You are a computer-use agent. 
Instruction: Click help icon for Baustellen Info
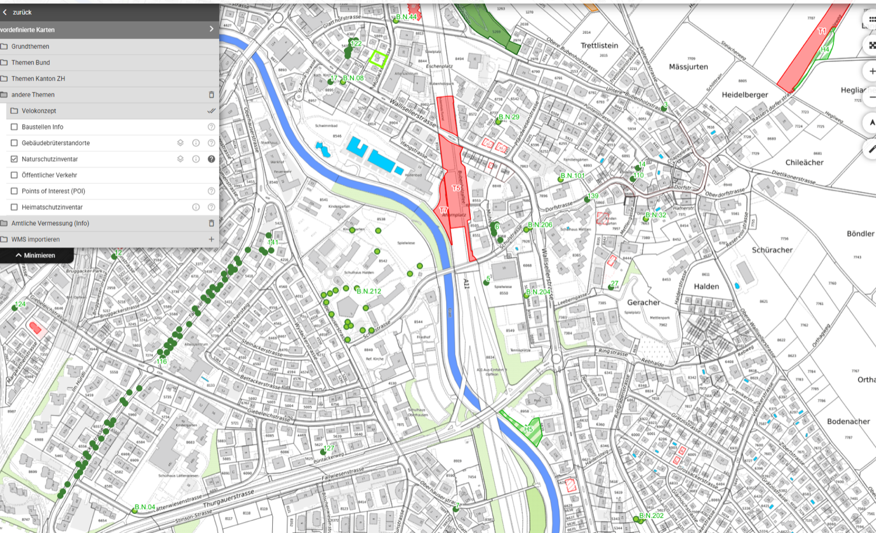pos(211,127)
